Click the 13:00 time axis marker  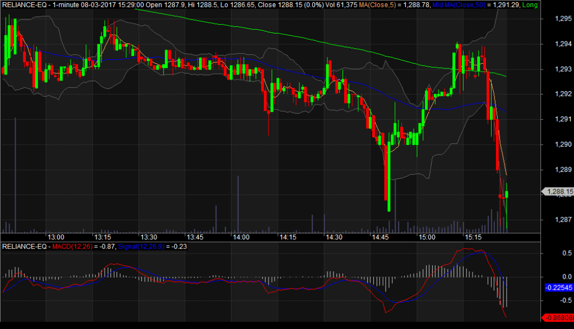[x=55, y=237]
